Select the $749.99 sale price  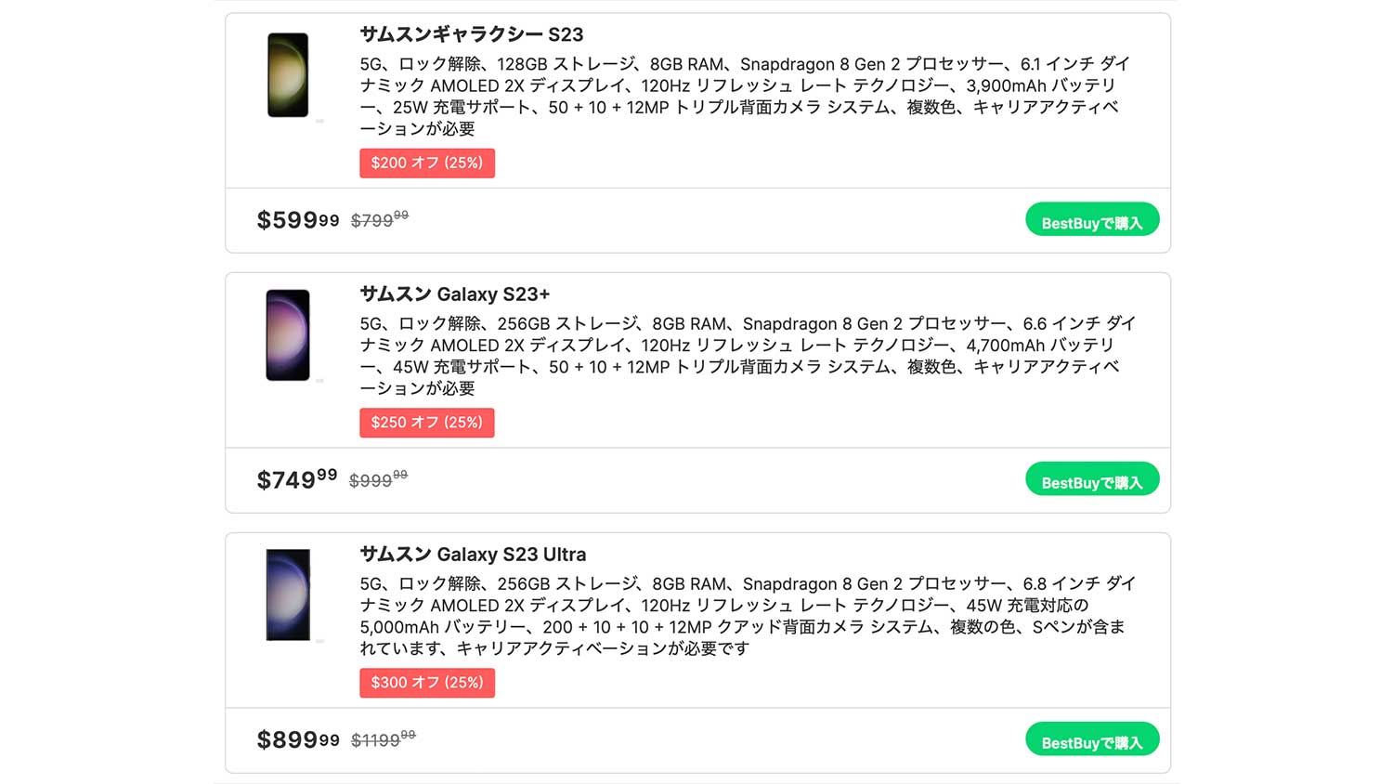click(296, 480)
